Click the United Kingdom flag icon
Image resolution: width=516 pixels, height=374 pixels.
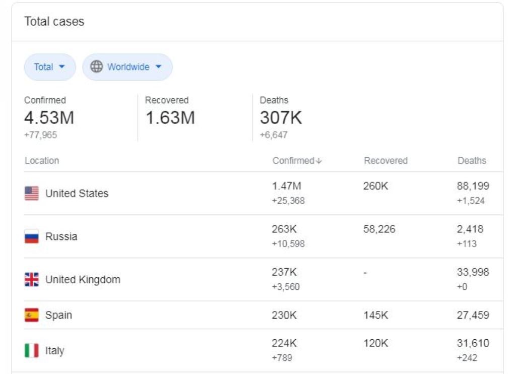[32, 280]
